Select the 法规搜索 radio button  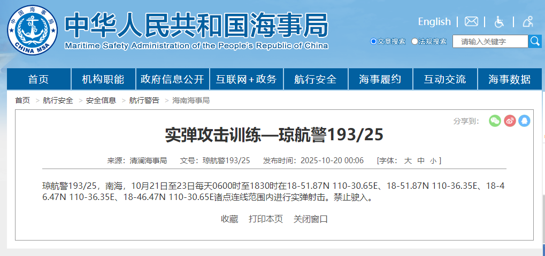coord(414,42)
